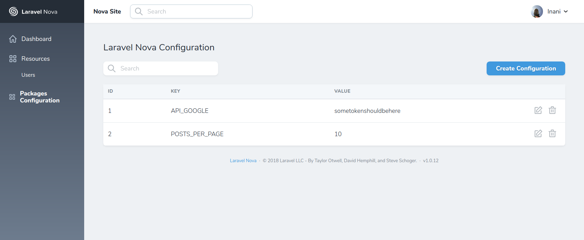Click the Resources grid icon

pos(13,59)
